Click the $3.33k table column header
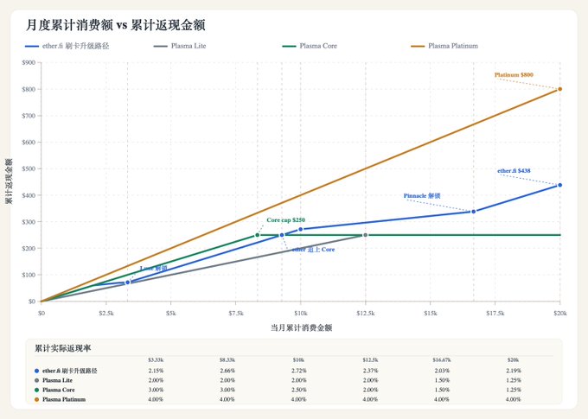The height and width of the screenshot is (419, 588). (156, 359)
